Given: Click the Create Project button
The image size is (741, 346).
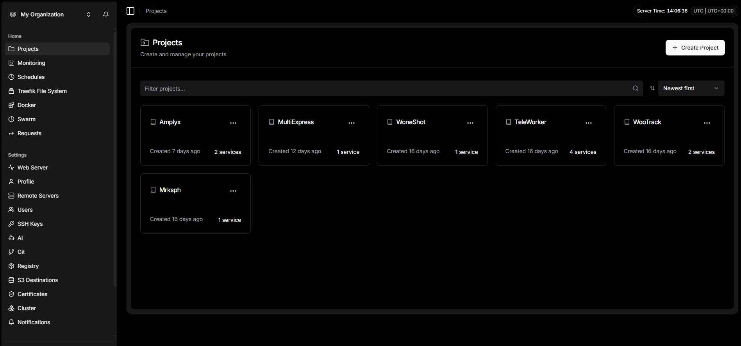Looking at the screenshot, I should tap(695, 48).
